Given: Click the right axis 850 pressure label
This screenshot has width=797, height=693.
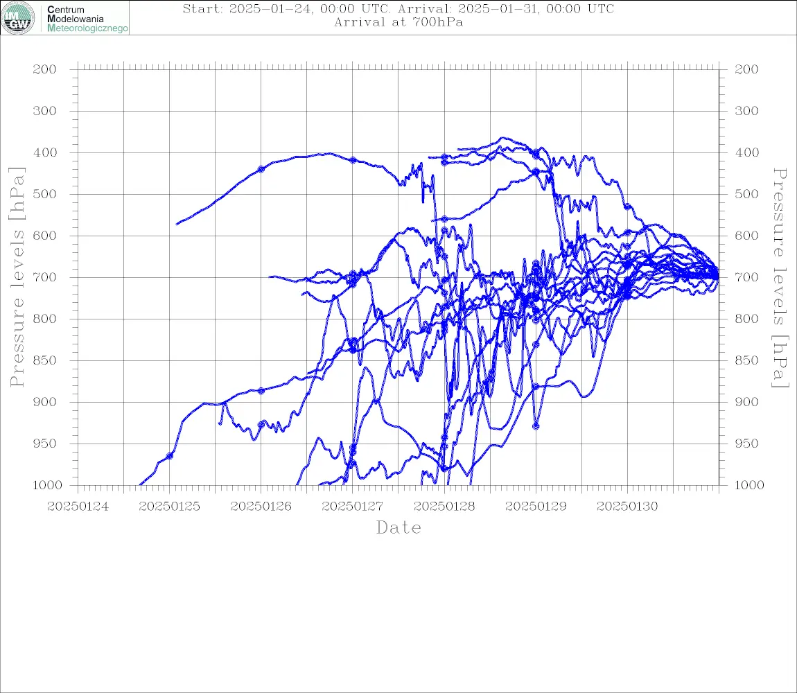Looking at the screenshot, I should click(746, 360).
